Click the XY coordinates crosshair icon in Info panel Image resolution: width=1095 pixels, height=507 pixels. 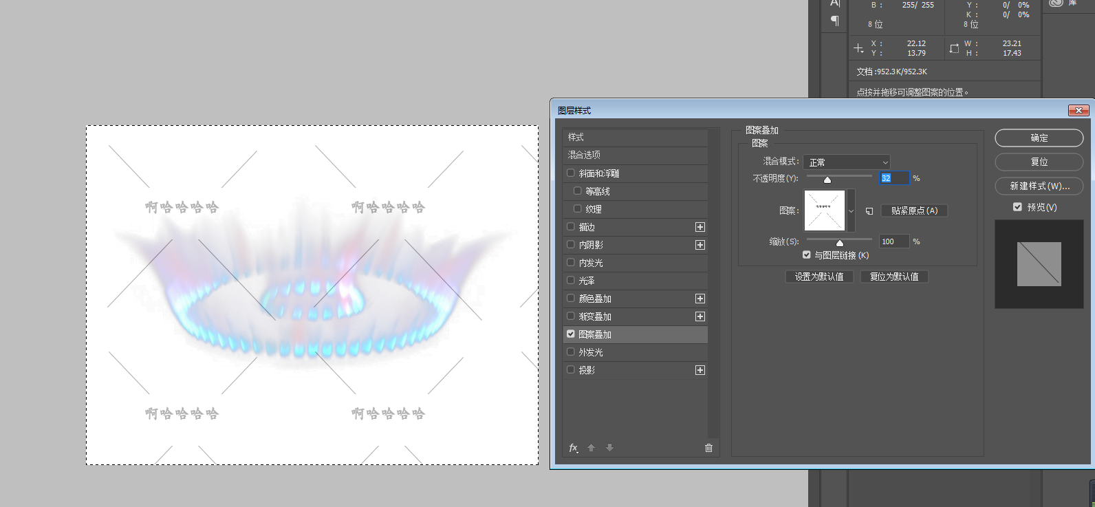coord(858,48)
